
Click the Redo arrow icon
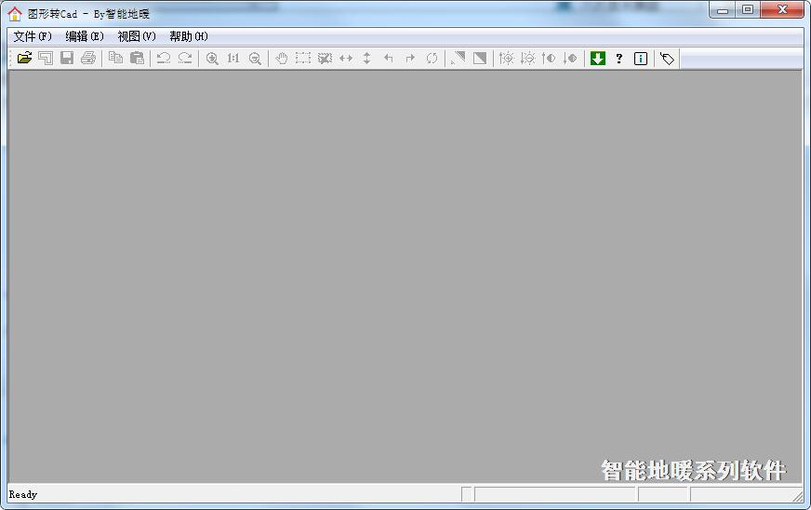185,58
